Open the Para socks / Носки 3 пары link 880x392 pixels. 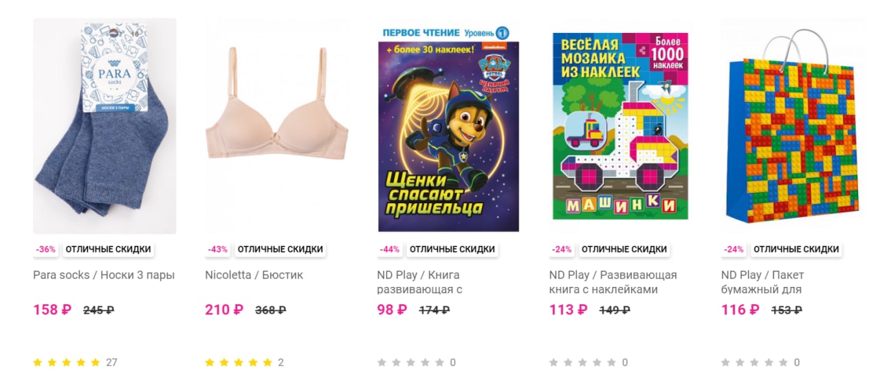[x=104, y=275]
